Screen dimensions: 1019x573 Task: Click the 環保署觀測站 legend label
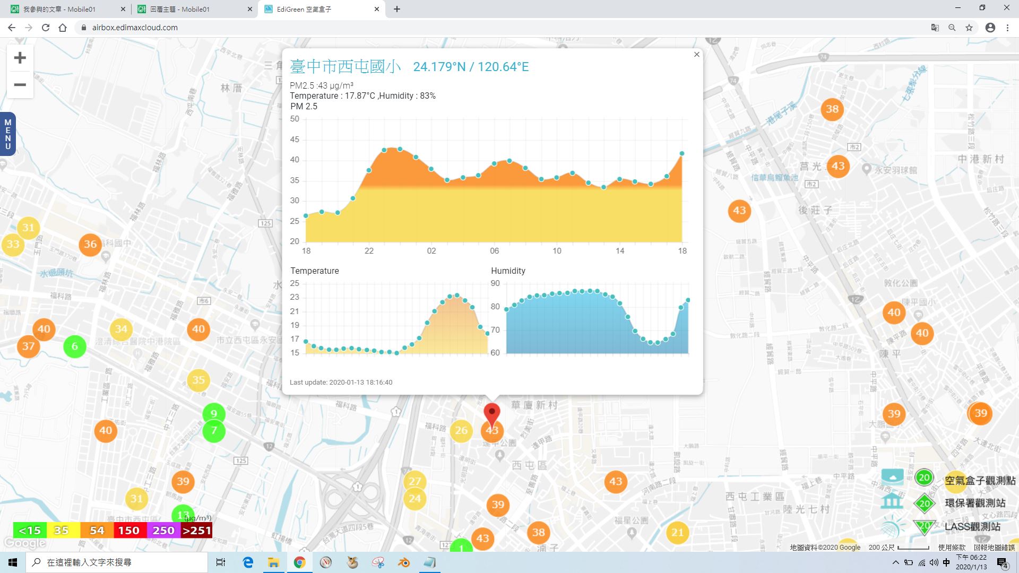point(975,503)
